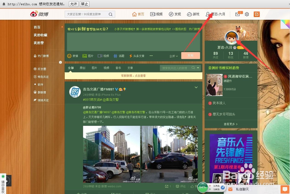Open the 风透湘帘 book cover thumbnail
The image size is (290, 194).
coord(214,85)
